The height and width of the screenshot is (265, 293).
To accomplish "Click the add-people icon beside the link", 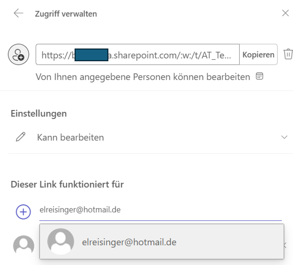I will point(18,54).
